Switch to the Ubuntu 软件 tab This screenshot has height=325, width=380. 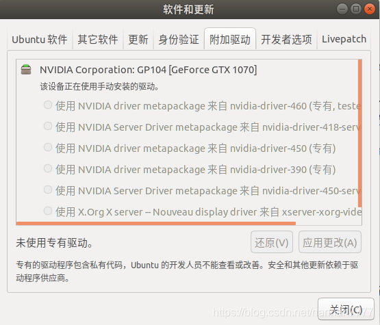(40, 39)
